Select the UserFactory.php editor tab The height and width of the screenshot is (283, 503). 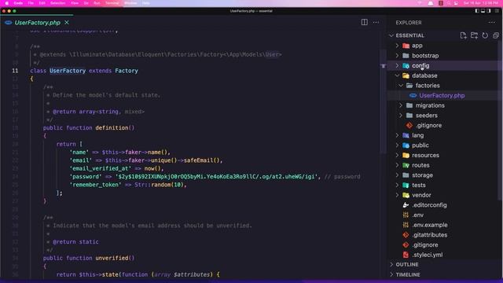37,23
